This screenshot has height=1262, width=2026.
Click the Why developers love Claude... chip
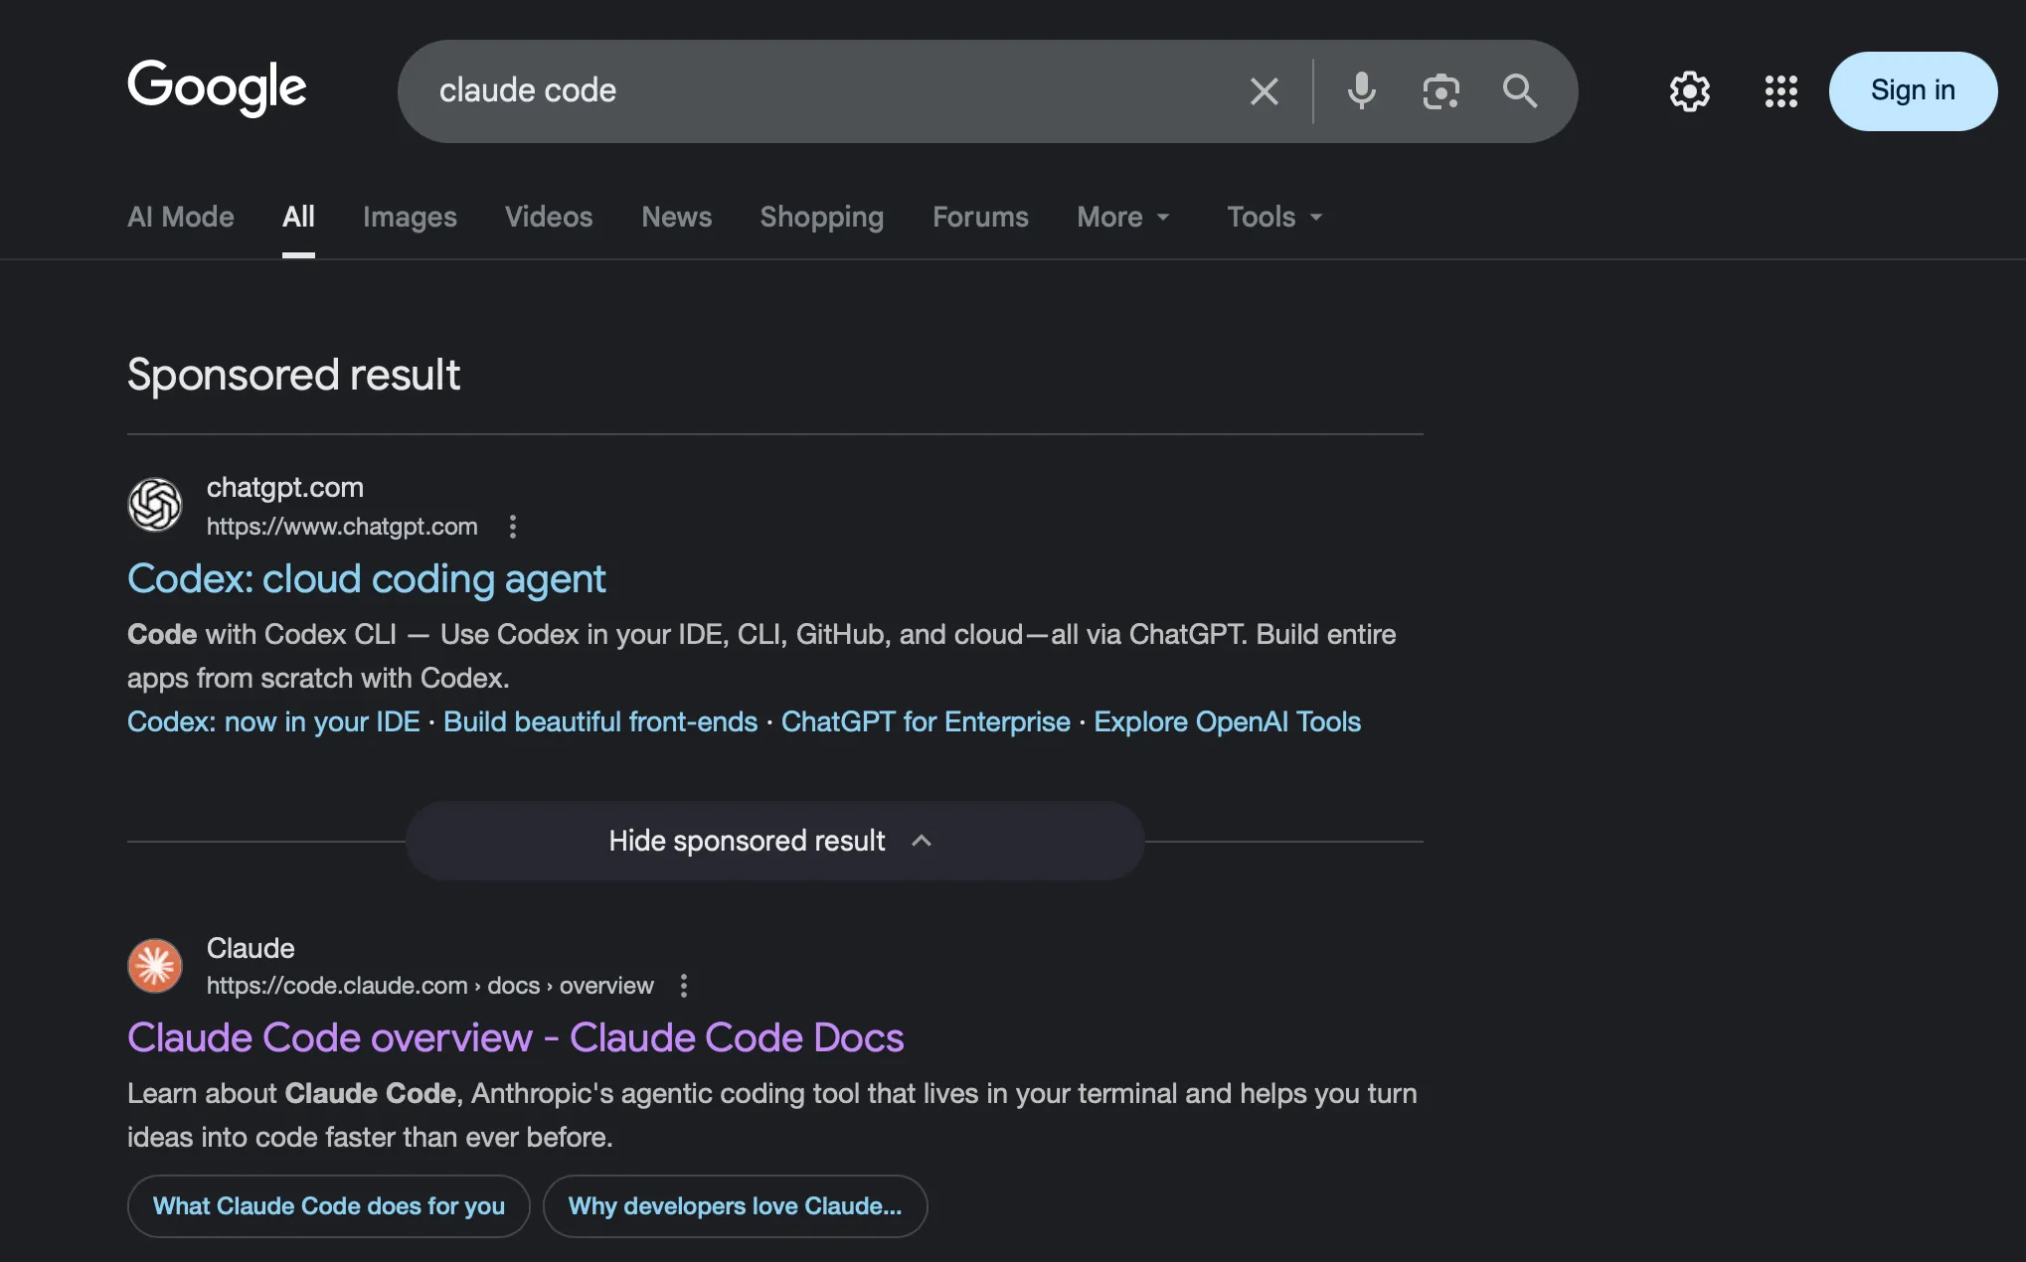tap(736, 1206)
